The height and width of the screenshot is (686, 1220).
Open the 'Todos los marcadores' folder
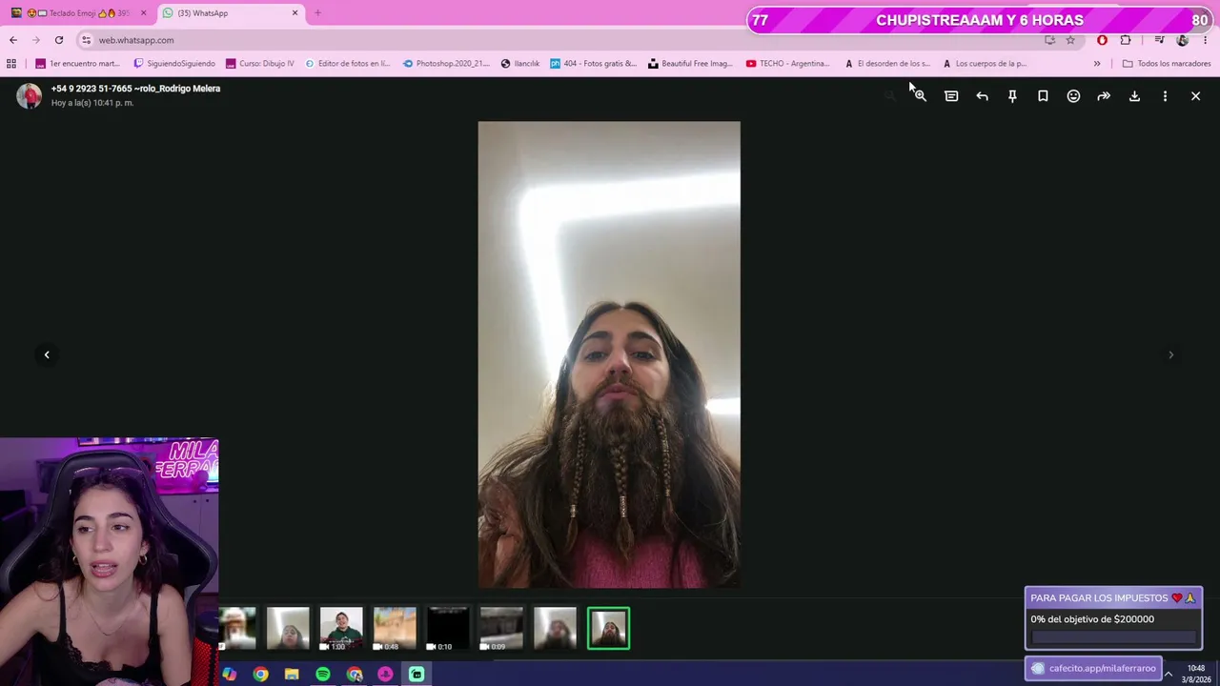(x=1167, y=64)
